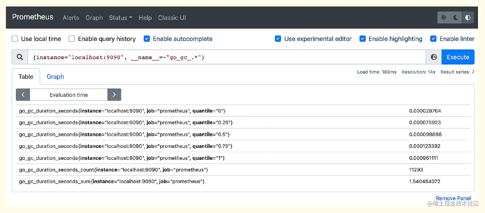Screen dimensions: 485x213
Task: Select the auto contrast theme icon
Action: click(468, 18)
